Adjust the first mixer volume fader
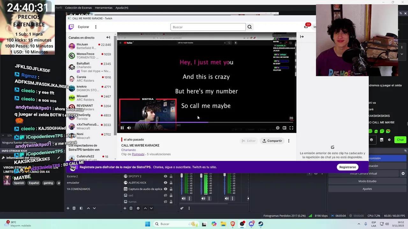 [x=182, y=176]
